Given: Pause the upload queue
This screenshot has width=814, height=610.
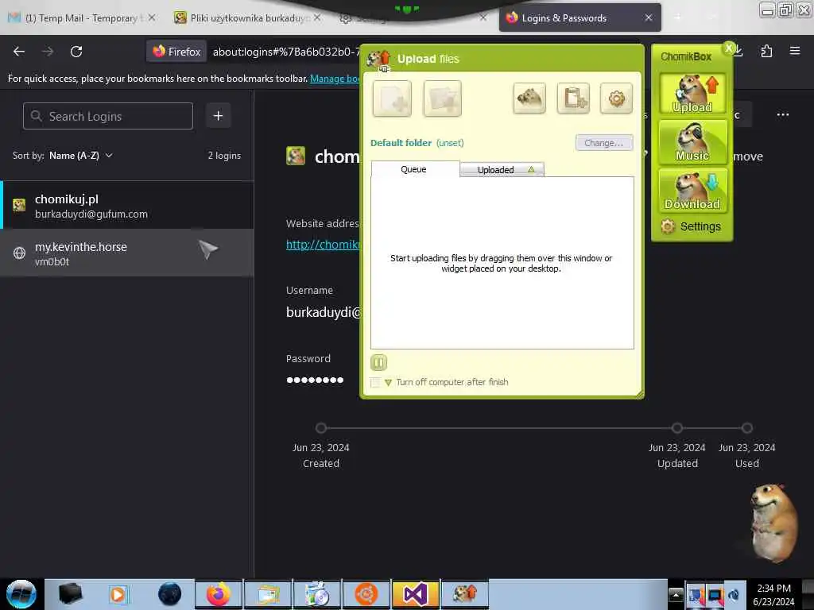Looking at the screenshot, I should [379, 362].
